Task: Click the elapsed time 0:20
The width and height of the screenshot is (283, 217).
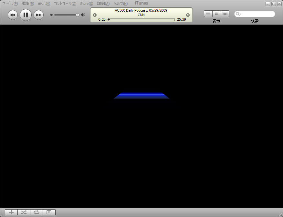Action: [102, 19]
